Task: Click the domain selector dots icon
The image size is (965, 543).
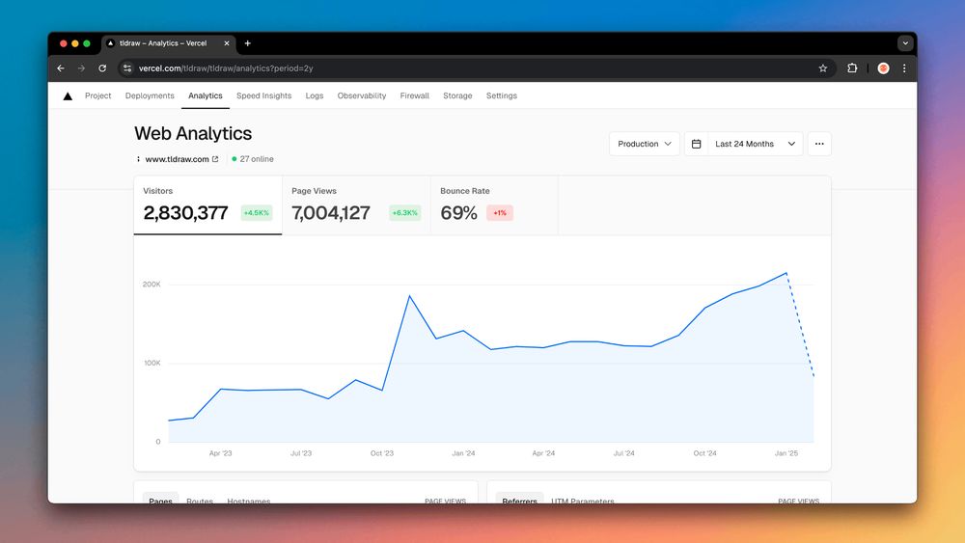Action: pos(138,159)
